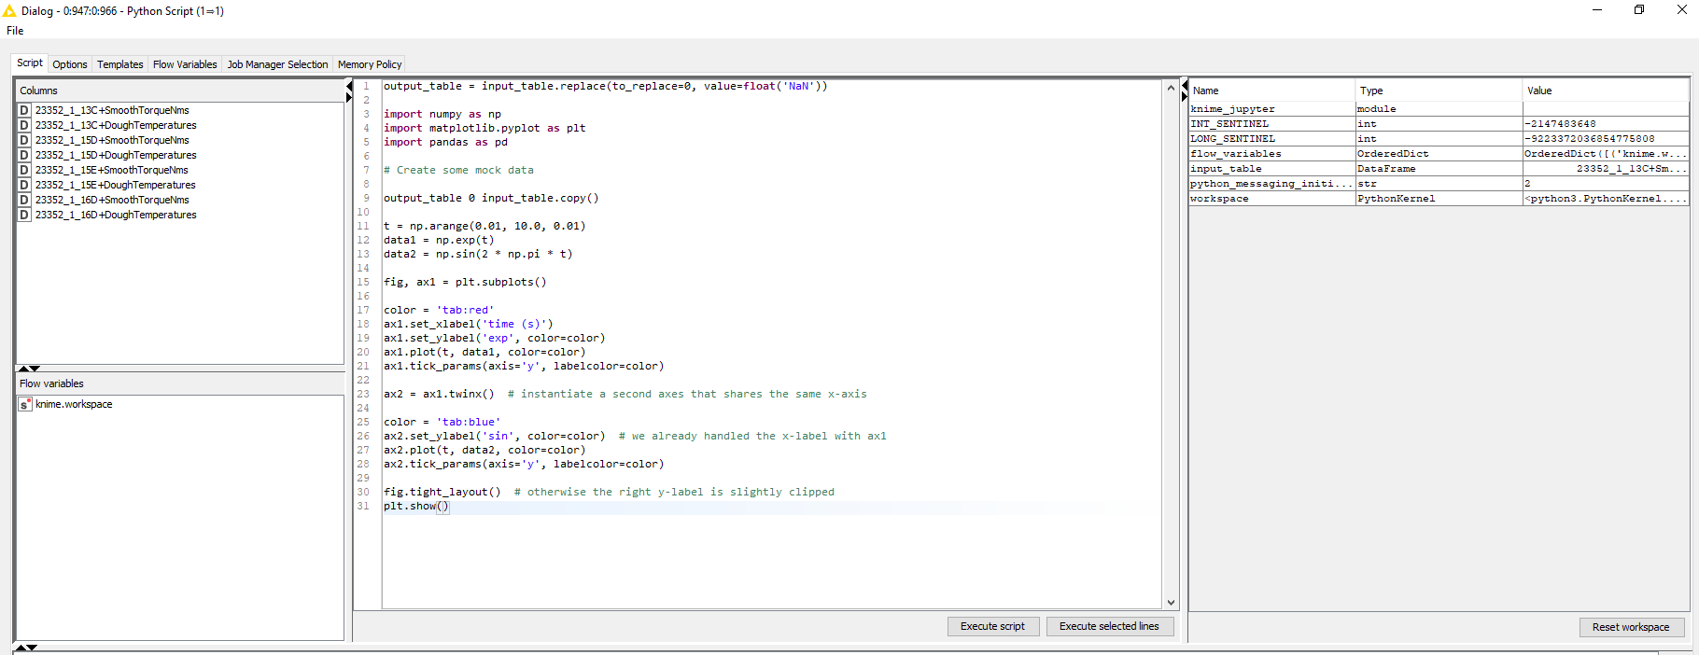The image size is (1699, 655).
Task: Click the DataFrame type cell
Action: 1439,169
